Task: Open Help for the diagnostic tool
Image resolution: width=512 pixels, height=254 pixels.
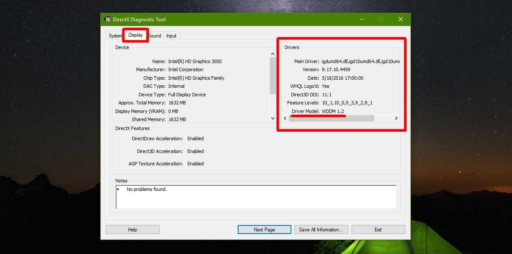Action: [132, 230]
